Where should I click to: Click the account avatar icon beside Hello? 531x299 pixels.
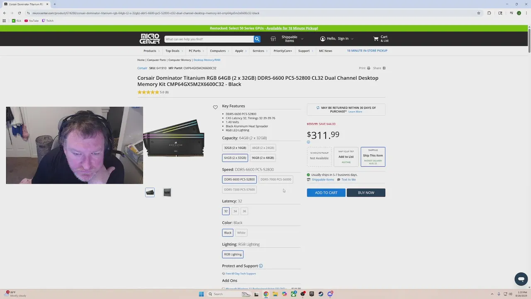click(323, 39)
